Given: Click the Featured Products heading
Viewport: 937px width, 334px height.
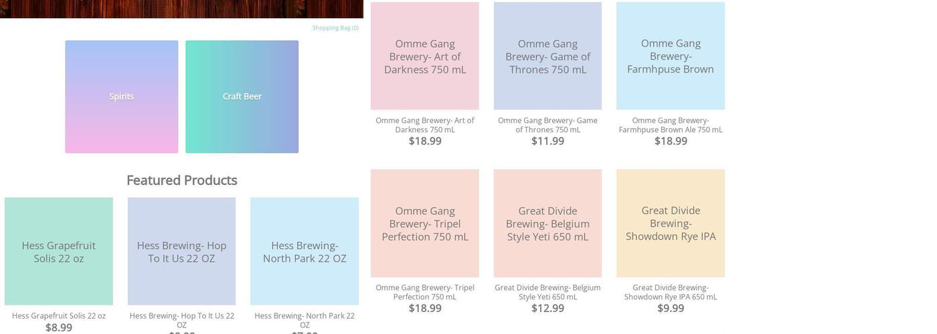Looking at the screenshot, I should [x=182, y=180].
